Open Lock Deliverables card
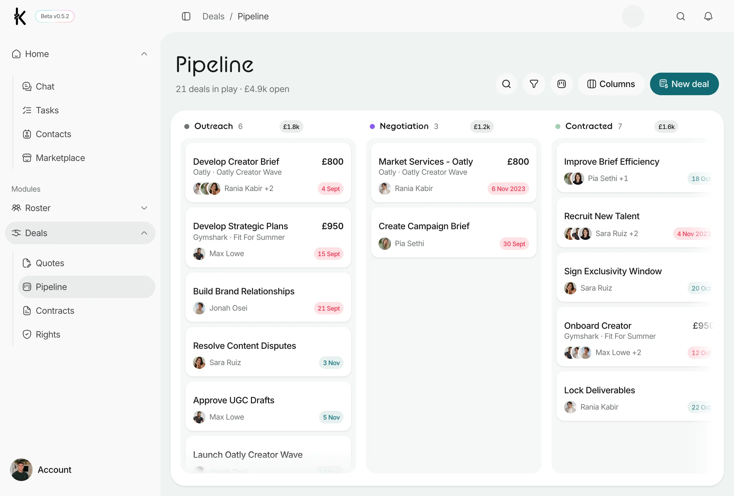Screen dimensions: 734x496 tap(635, 396)
